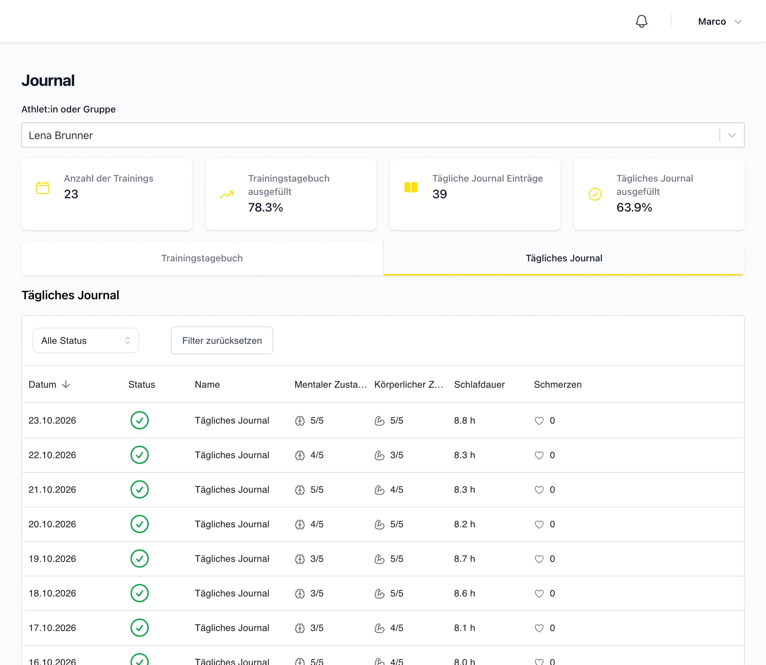Screen dimensions: 766x665
Task: Click the green status check for 22.10.2026
Action: click(140, 455)
